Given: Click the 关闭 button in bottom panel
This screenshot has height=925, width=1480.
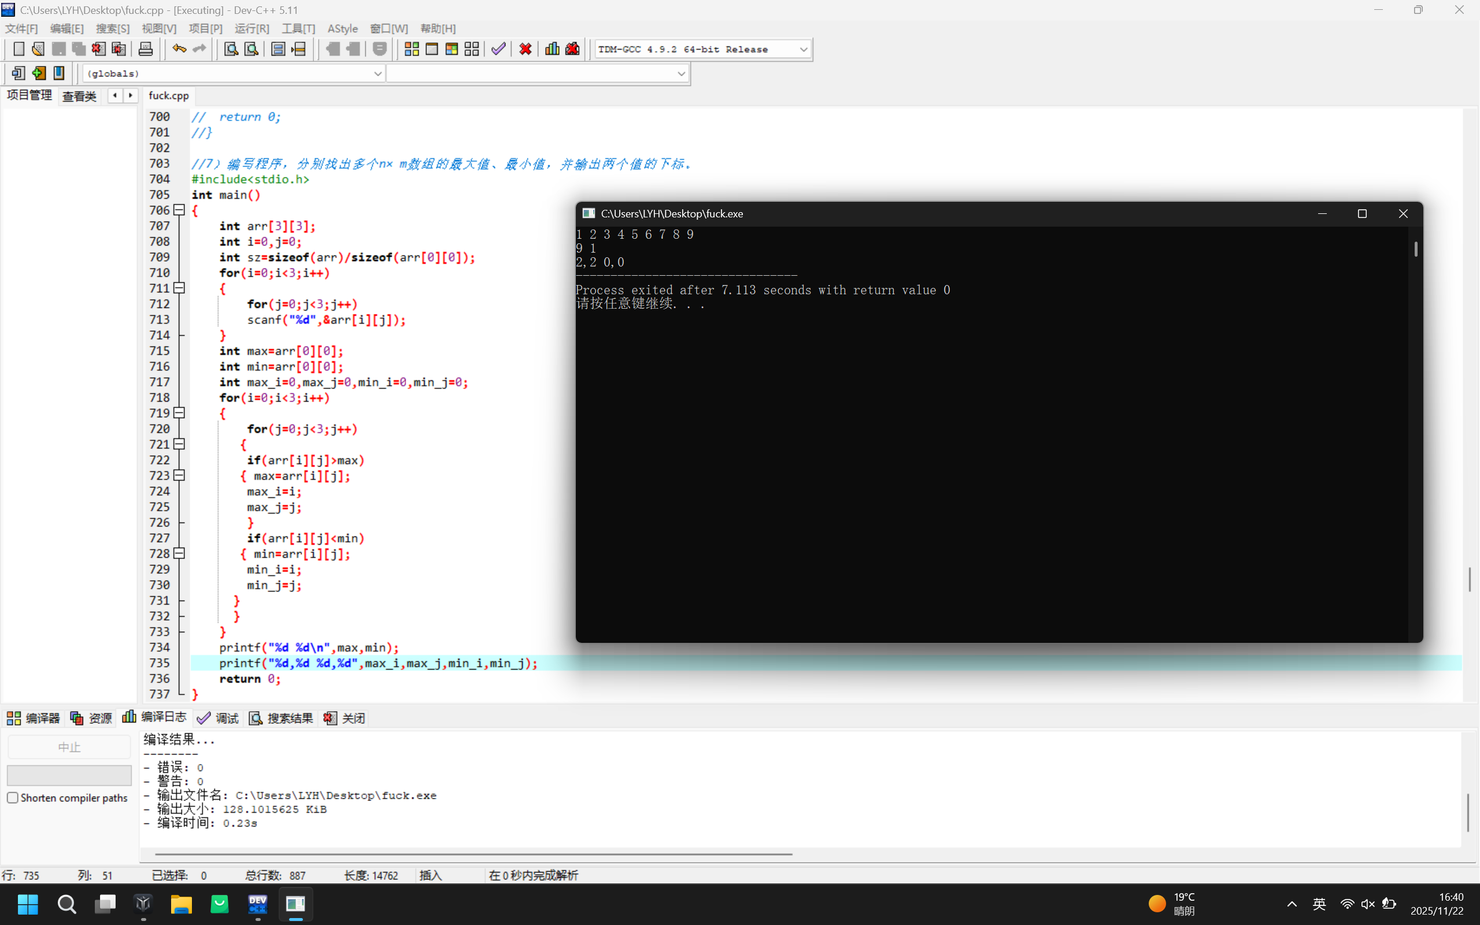Looking at the screenshot, I should (x=345, y=718).
